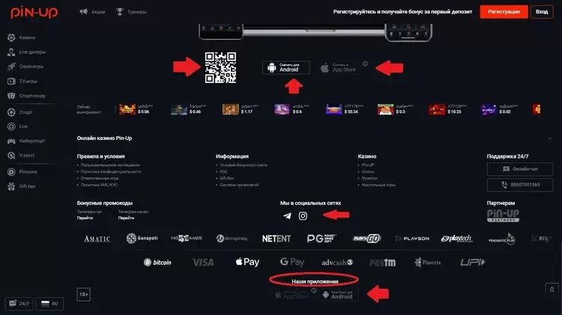This screenshot has height=315, width=562.
Task: Download the Android app above winners
Action: coord(286,67)
